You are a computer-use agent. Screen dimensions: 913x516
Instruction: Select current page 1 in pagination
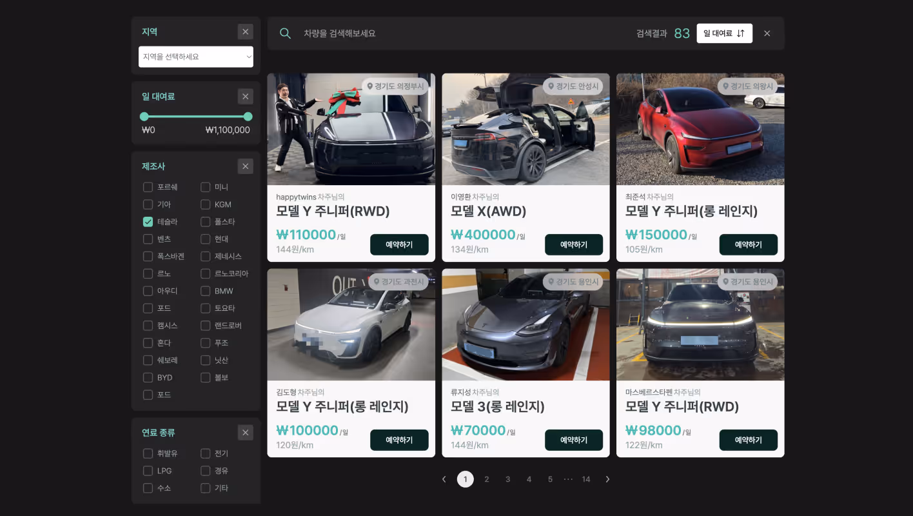click(x=466, y=479)
